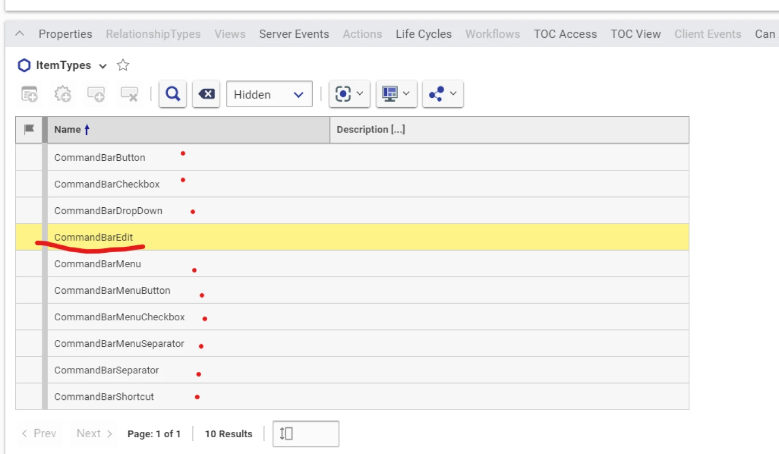
Task: Switch to the RelationshipTypes tab
Action: 153,34
